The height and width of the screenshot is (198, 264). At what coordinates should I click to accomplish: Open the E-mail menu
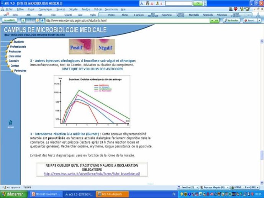tap(31, 10)
